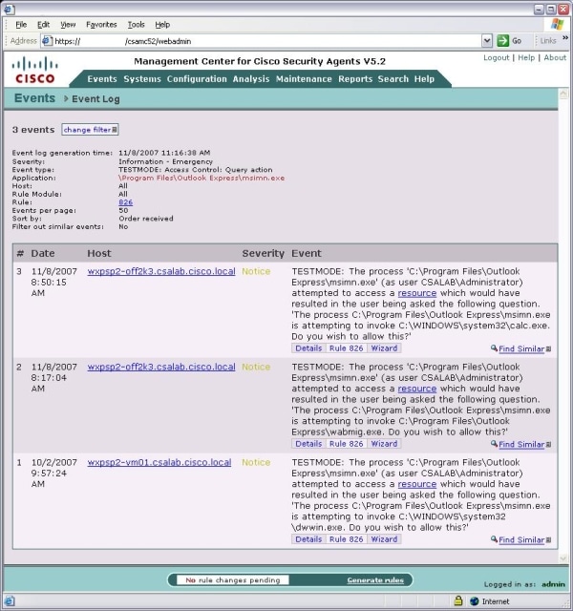The width and height of the screenshot is (573, 611).
Task: Open wxpsp2-vm01.csalab.cisco.local host link
Action: tap(159, 462)
